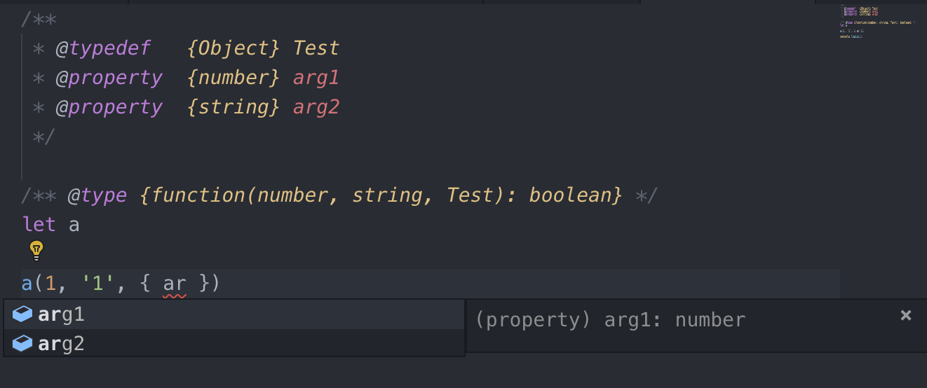
Task: Click the '(property) arg1: number' details text
Action: (x=610, y=320)
